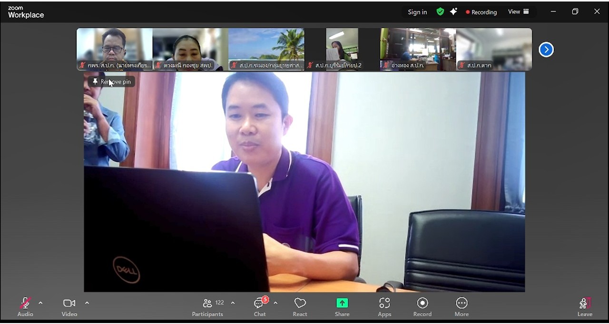The width and height of the screenshot is (609, 324).
Task: Click the green encryption shield icon
Action: 440,12
